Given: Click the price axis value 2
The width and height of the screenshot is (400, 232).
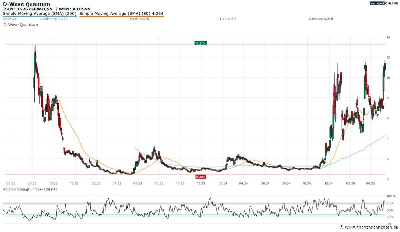Looking at the screenshot, I should click(388, 159).
